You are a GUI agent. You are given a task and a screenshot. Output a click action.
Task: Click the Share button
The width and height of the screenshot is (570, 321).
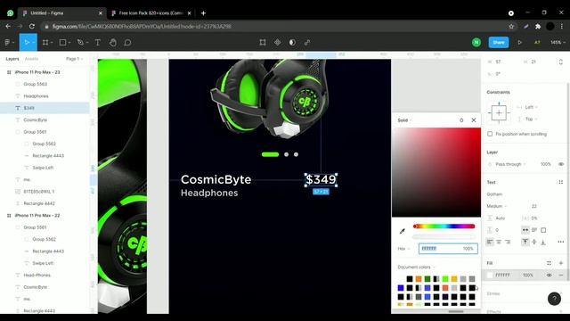click(x=499, y=43)
